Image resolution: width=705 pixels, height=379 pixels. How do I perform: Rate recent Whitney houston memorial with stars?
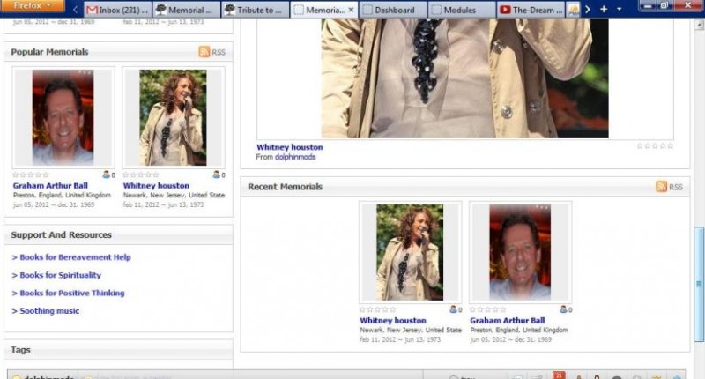pyautogui.click(x=378, y=309)
